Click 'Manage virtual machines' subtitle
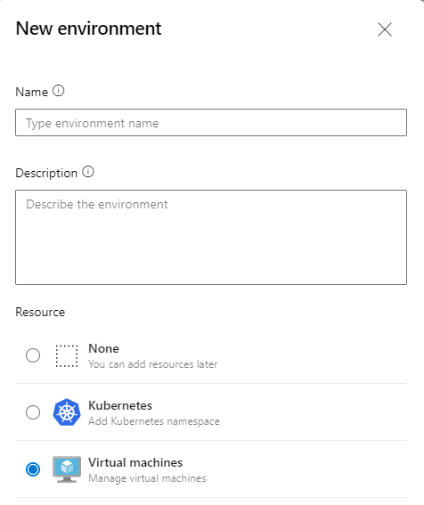Image resolution: width=424 pixels, height=505 pixels. [x=147, y=478]
